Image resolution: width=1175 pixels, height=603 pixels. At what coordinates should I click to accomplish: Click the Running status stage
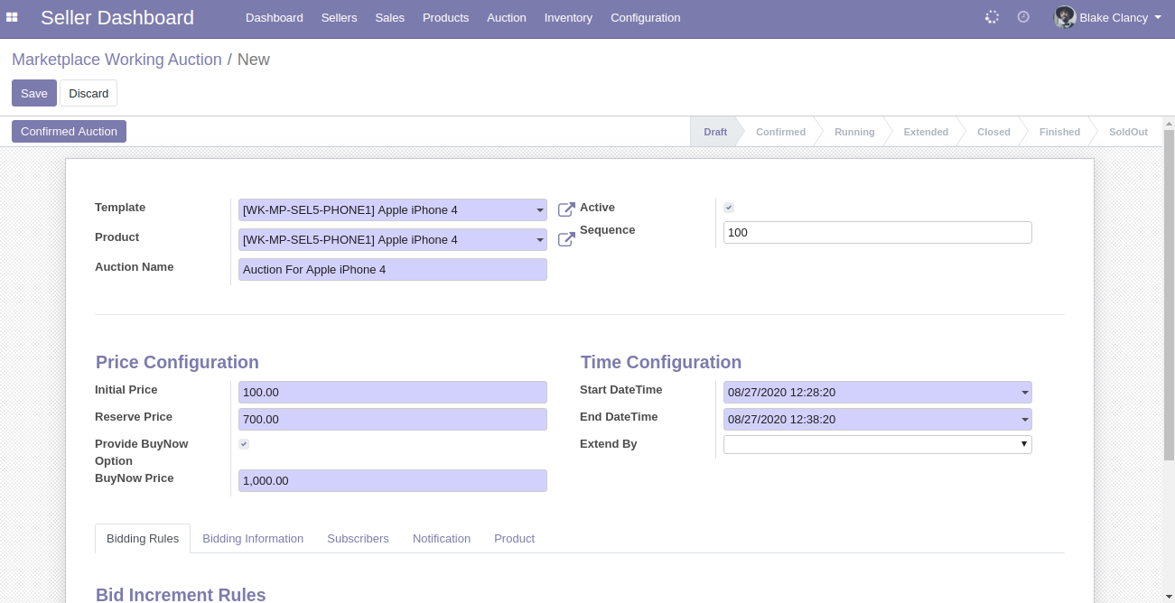(854, 132)
